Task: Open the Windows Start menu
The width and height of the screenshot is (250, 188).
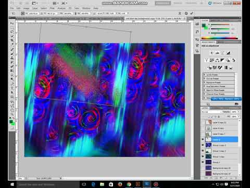Action: pos(12,184)
